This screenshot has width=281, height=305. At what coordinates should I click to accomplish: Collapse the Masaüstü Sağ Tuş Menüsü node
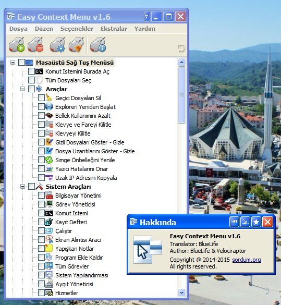click(13, 63)
